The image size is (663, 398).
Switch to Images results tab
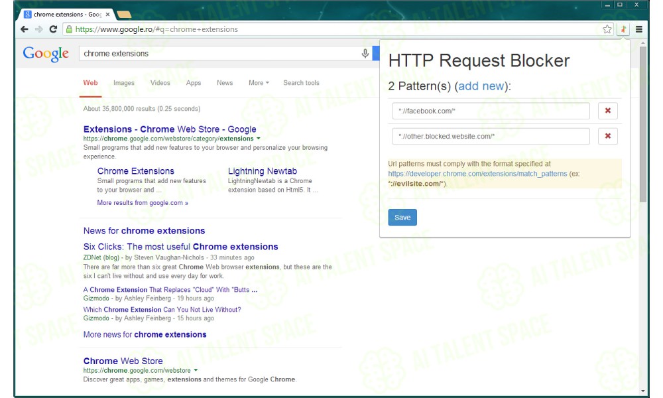[x=124, y=83]
